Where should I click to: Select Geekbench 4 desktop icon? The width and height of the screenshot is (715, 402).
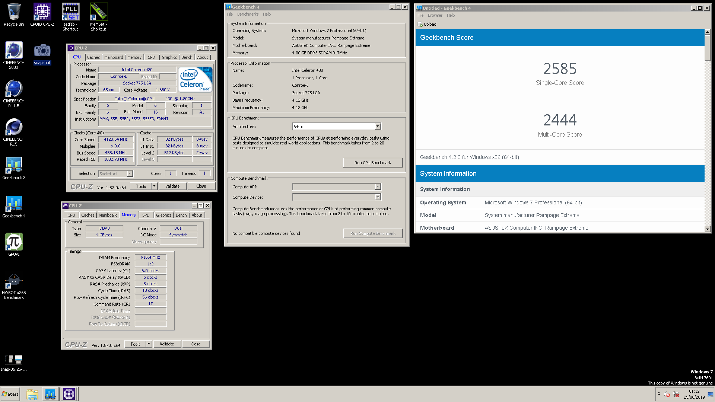(14, 207)
